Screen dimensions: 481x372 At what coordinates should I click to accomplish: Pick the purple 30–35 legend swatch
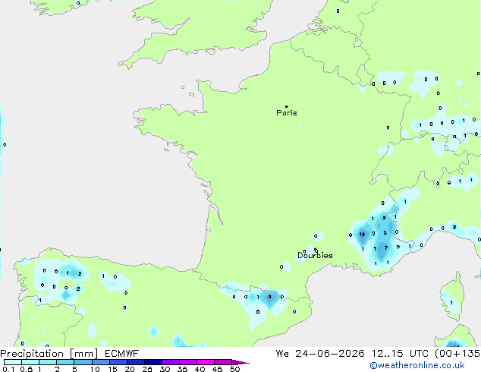[171, 362]
